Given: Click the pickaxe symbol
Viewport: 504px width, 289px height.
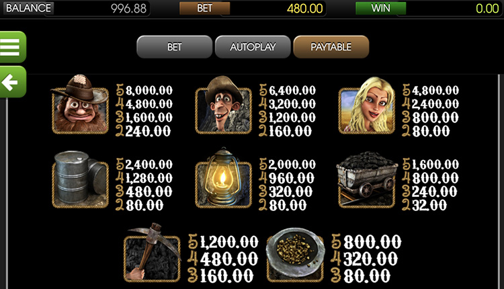Looking at the screenshot, I should point(152,253).
